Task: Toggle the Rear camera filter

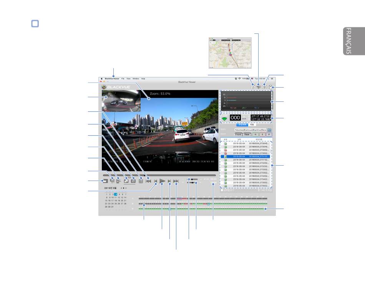Action: [x=247, y=134]
